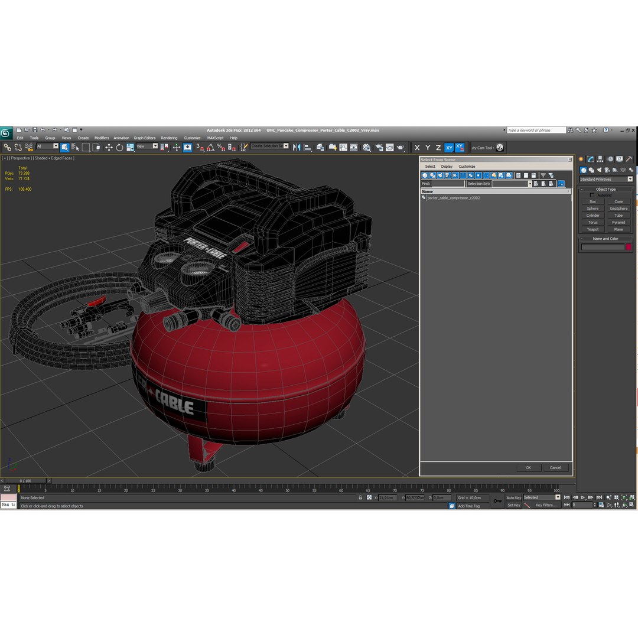
Task: Click the Select and Scale tool
Action: (130, 147)
